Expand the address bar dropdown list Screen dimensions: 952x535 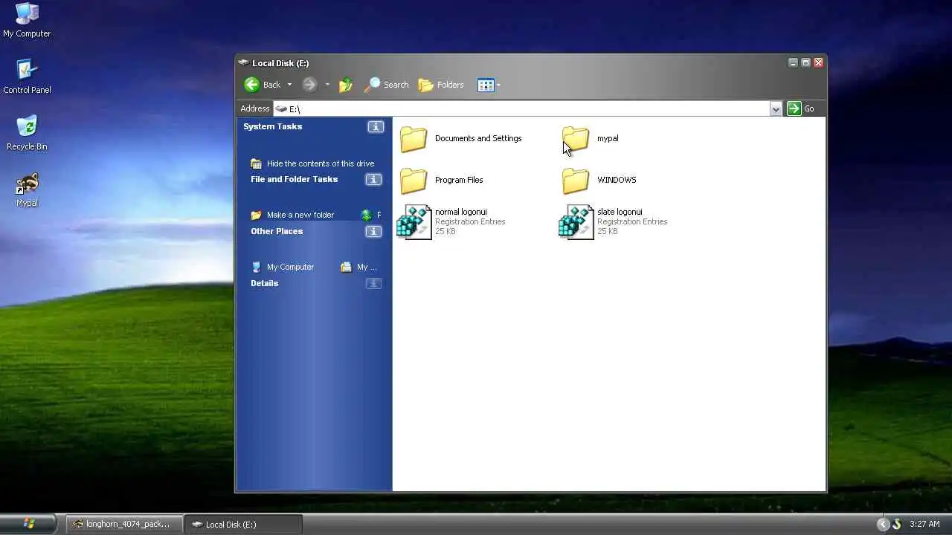(776, 109)
